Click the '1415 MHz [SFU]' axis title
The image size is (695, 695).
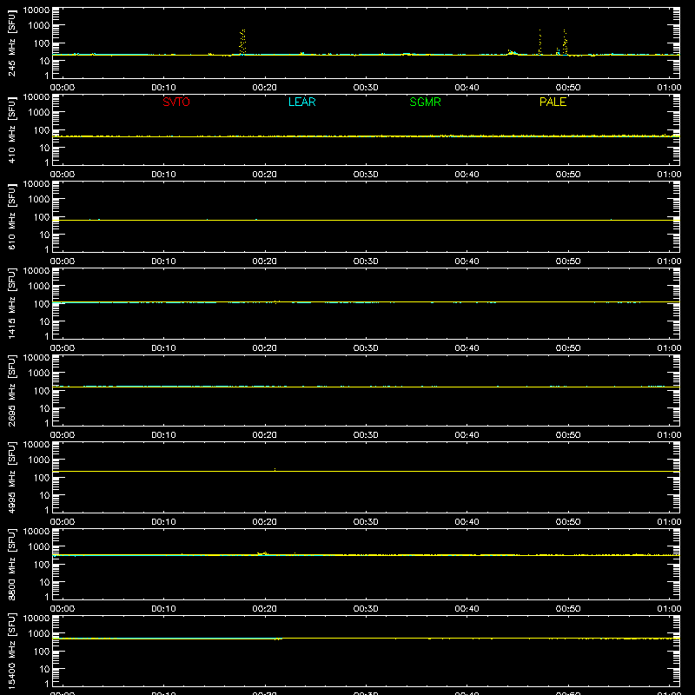(x=12, y=303)
